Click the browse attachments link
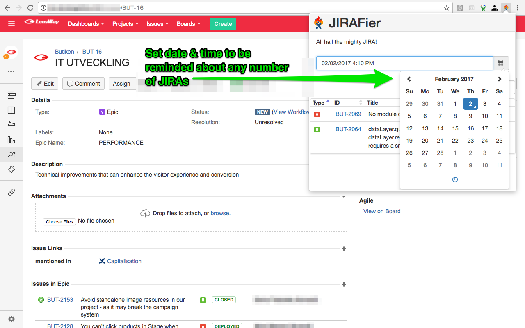Image resolution: width=525 pixels, height=328 pixels. click(220, 213)
